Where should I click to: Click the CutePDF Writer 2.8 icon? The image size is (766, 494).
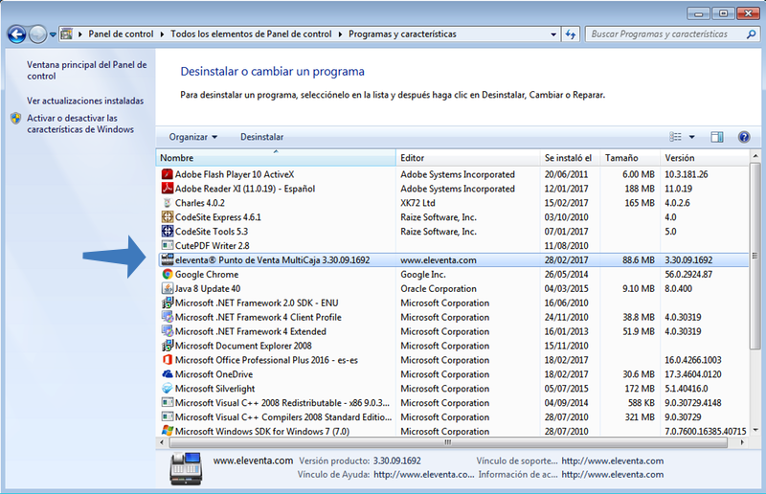point(167,245)
